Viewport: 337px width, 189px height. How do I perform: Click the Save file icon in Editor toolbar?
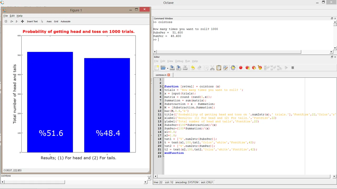coord(172,68)
